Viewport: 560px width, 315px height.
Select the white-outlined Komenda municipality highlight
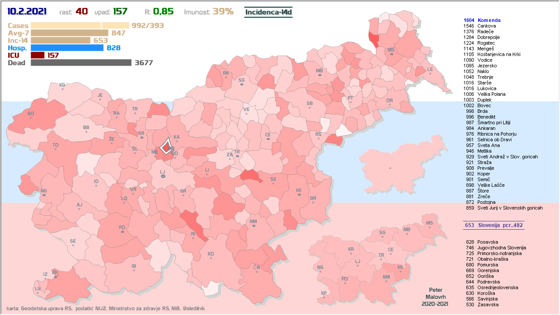click(x=166, y=146)
